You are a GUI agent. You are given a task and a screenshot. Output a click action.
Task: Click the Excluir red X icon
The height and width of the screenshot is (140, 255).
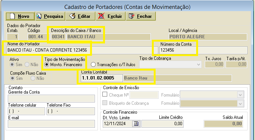click(x=102, y=16)
